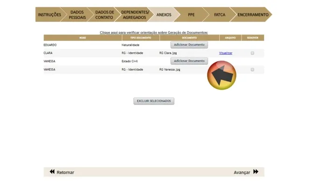Select the ANEXOS step
Viewport: 327px width, 184px height.
coord(164,14)
